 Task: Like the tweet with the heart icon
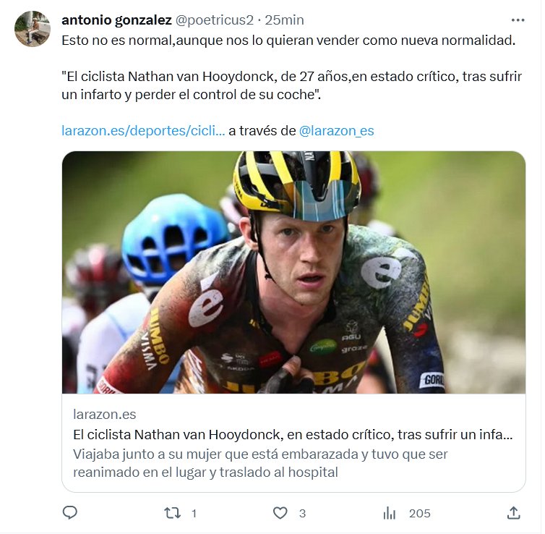click(x=280, y=513)
